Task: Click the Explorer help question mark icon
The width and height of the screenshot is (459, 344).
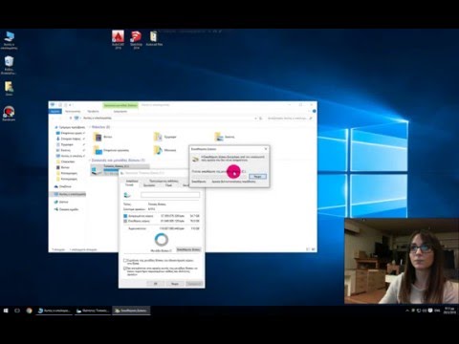Action: [314, 111]
